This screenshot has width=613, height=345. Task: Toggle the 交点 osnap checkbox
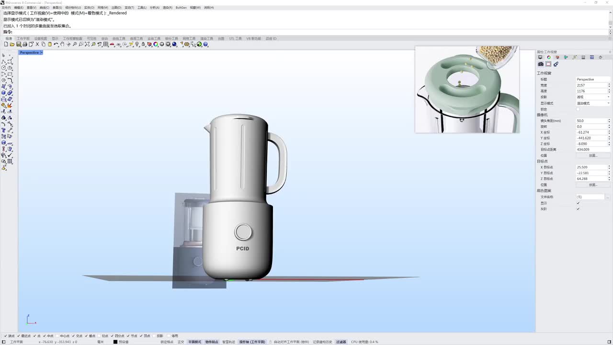click(x=73, y=336)
